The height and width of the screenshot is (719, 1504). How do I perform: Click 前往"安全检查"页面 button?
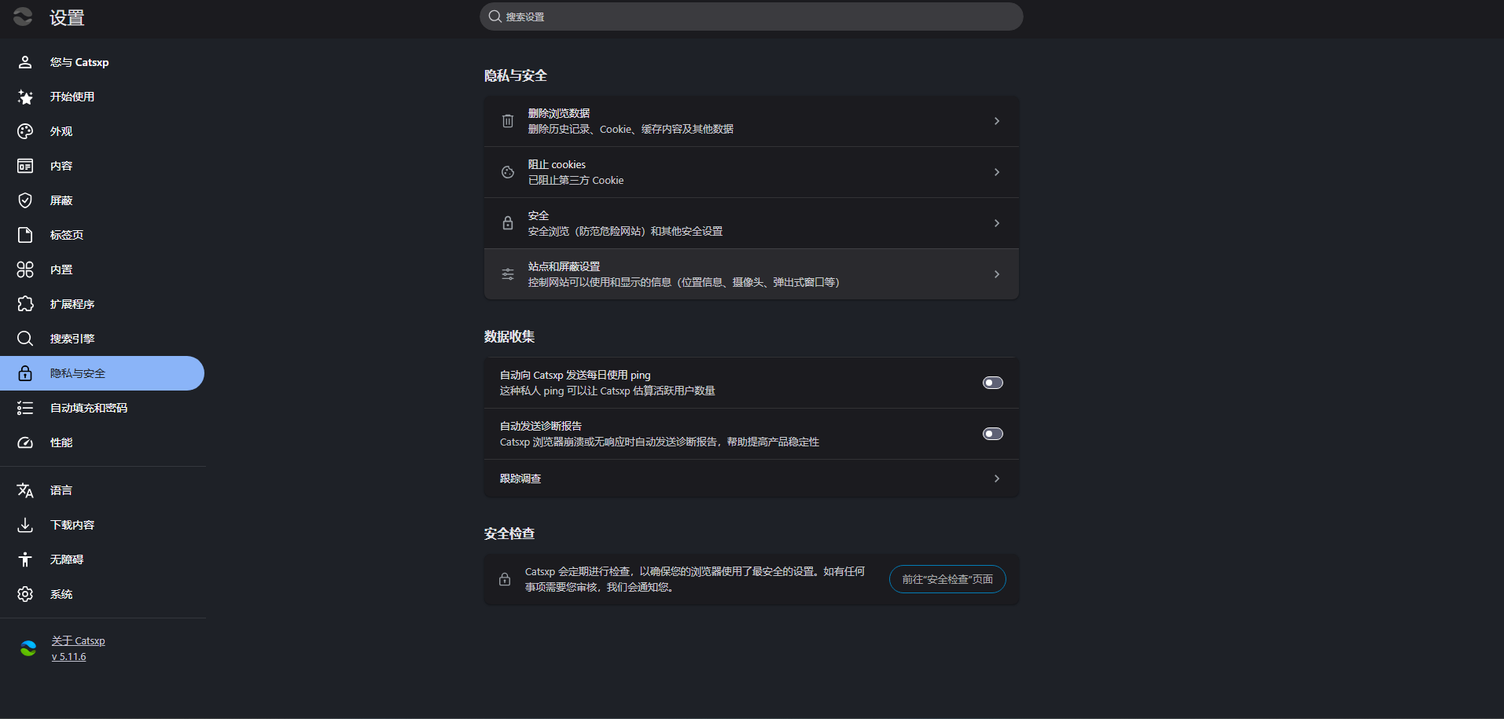[947, 579]
